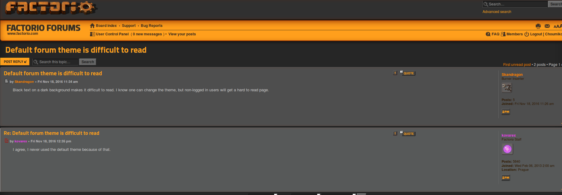This screenshot has width=562, height=195.
Task: Open Skandragon link in post byline
Action: coord(24,82)
